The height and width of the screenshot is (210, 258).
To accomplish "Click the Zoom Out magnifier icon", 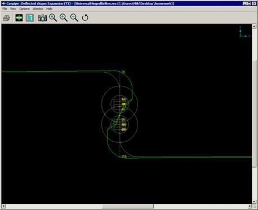I will (74, 18).
